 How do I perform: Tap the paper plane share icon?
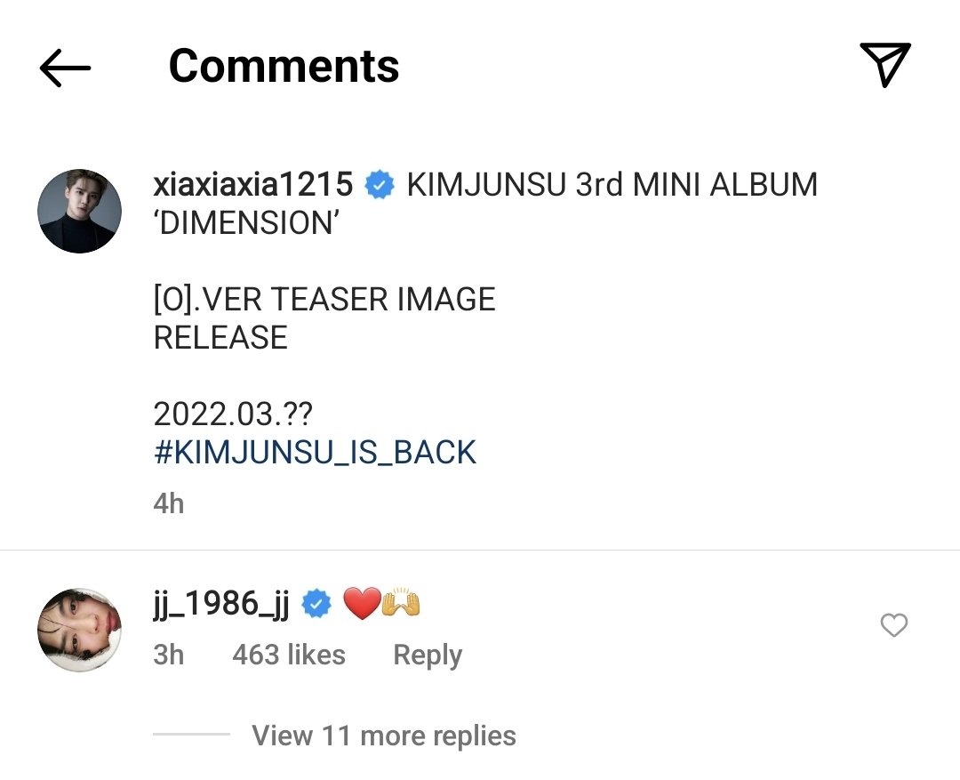point(885,65)
